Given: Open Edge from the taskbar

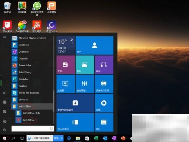Looking at the screenshot, I should click(x=69, y=138).
